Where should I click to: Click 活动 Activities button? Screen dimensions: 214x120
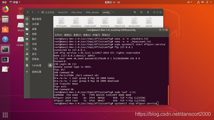pos(4,2)
